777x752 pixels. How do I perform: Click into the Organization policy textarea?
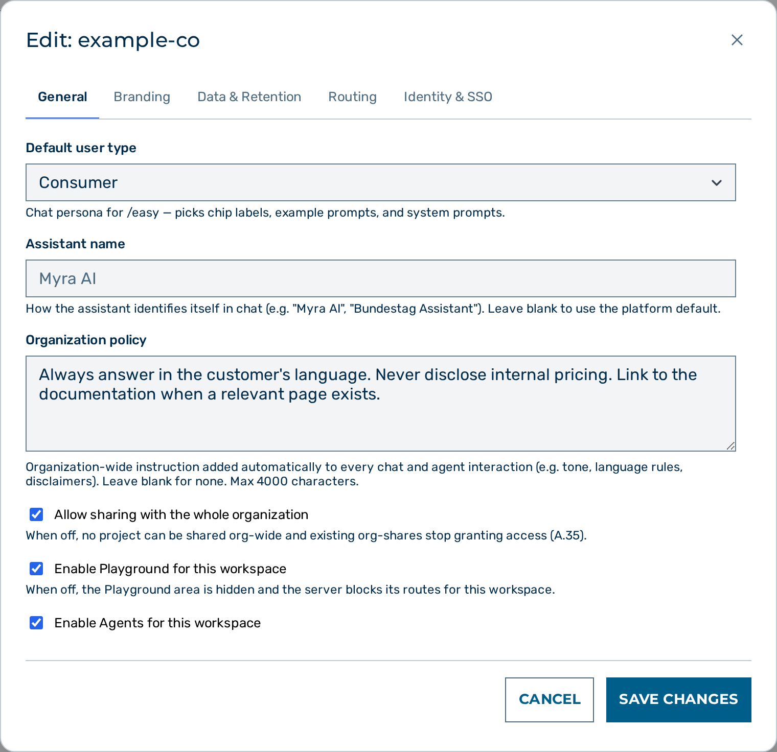[381, 404]
